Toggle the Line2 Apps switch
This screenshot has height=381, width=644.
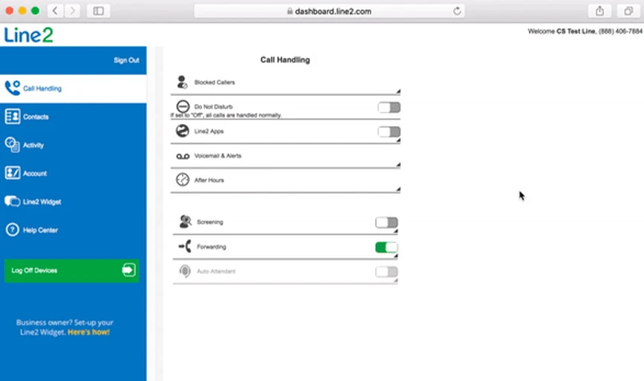389,131
